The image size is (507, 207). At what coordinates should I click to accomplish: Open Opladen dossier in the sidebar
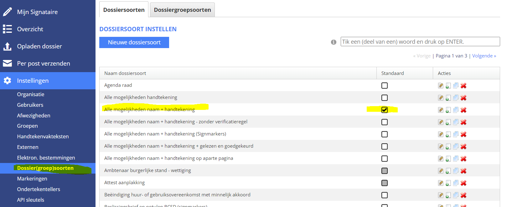coord(39,46)
